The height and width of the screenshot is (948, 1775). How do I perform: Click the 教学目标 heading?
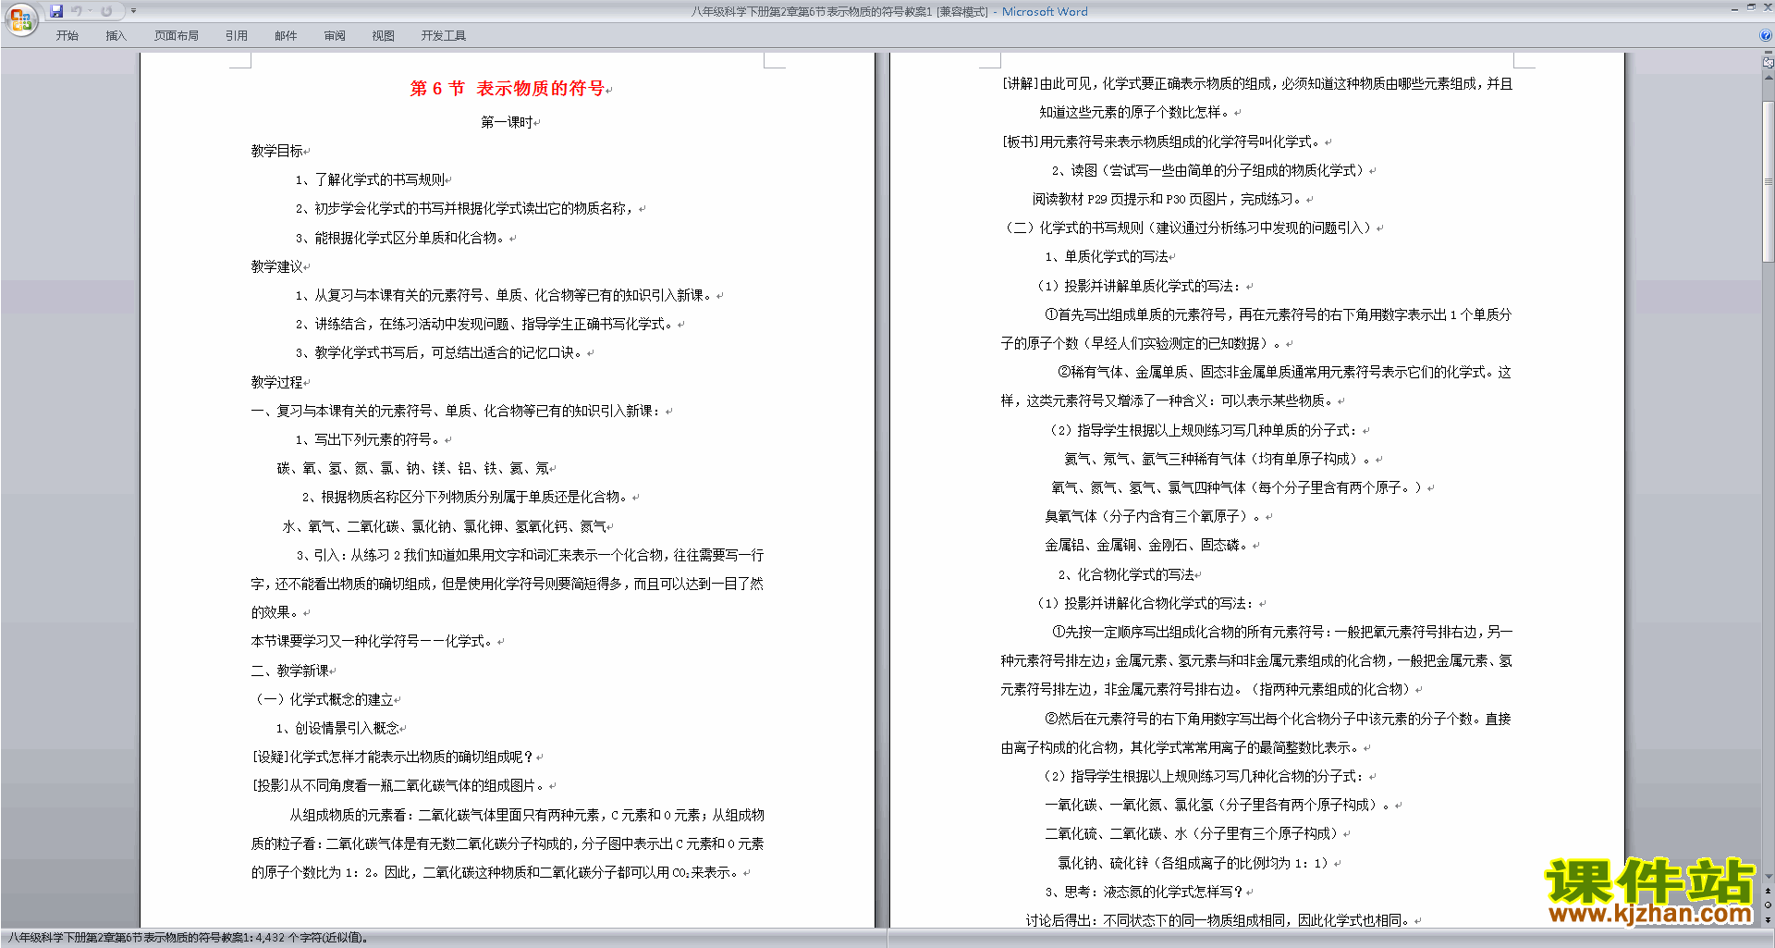click(x=277, y=151)
